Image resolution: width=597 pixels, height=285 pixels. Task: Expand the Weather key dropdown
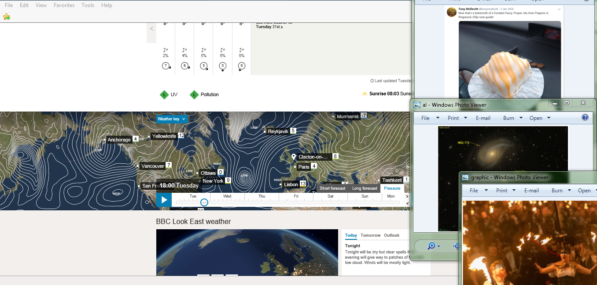pyautogui.click(x=172, y=119)
